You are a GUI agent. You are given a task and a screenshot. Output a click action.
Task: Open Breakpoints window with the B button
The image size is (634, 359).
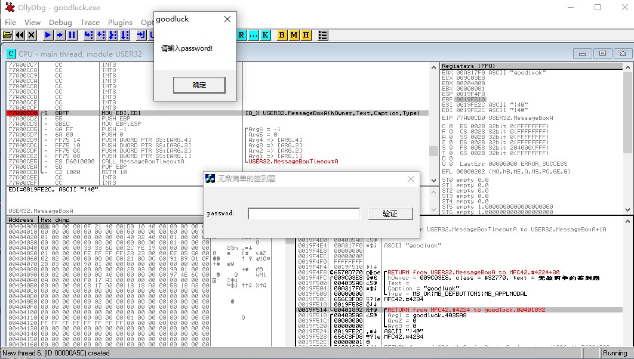[x=282, y=35]
